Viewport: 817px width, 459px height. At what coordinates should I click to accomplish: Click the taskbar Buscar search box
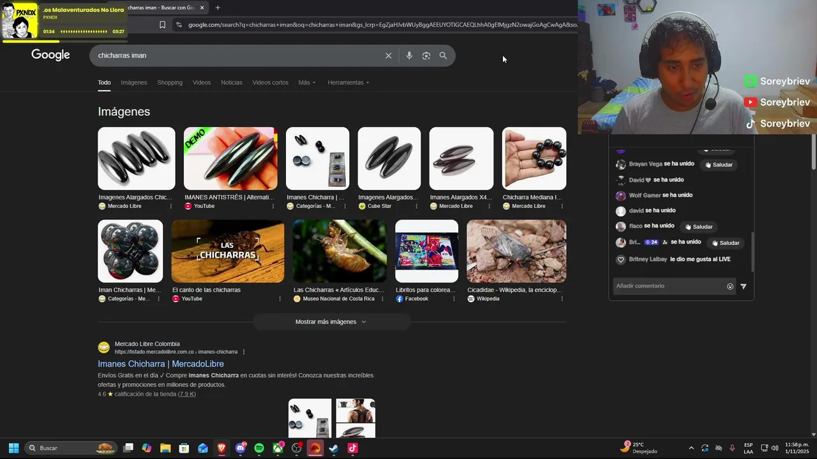(x=71, y=448)
